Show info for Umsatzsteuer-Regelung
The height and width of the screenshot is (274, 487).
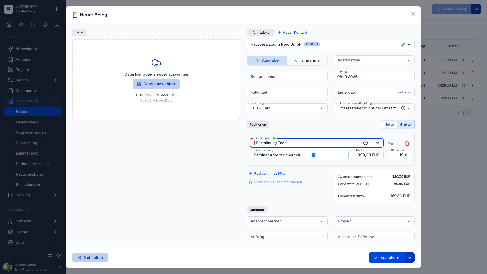tap(403, 108)
